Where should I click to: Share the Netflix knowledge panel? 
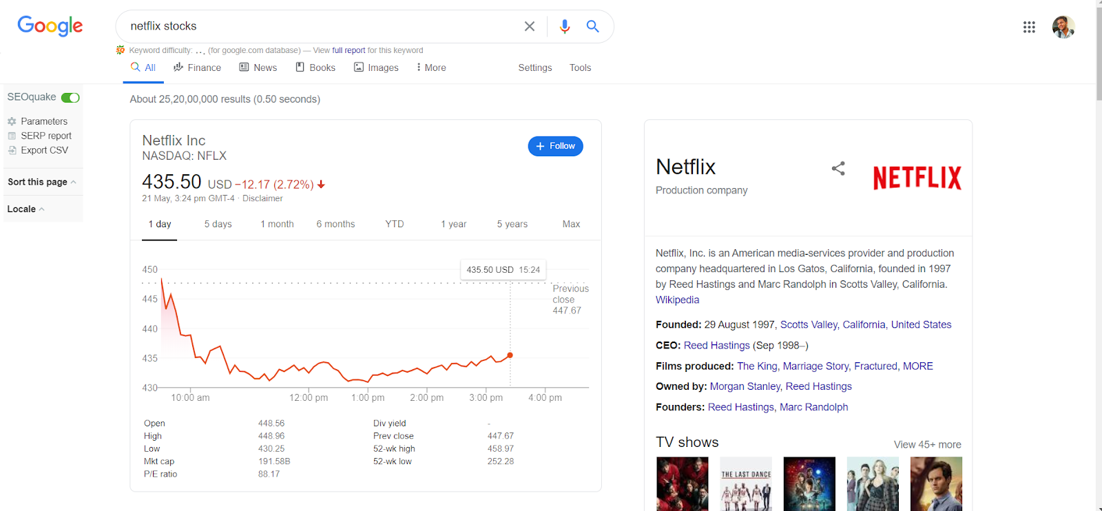(838, 168)
